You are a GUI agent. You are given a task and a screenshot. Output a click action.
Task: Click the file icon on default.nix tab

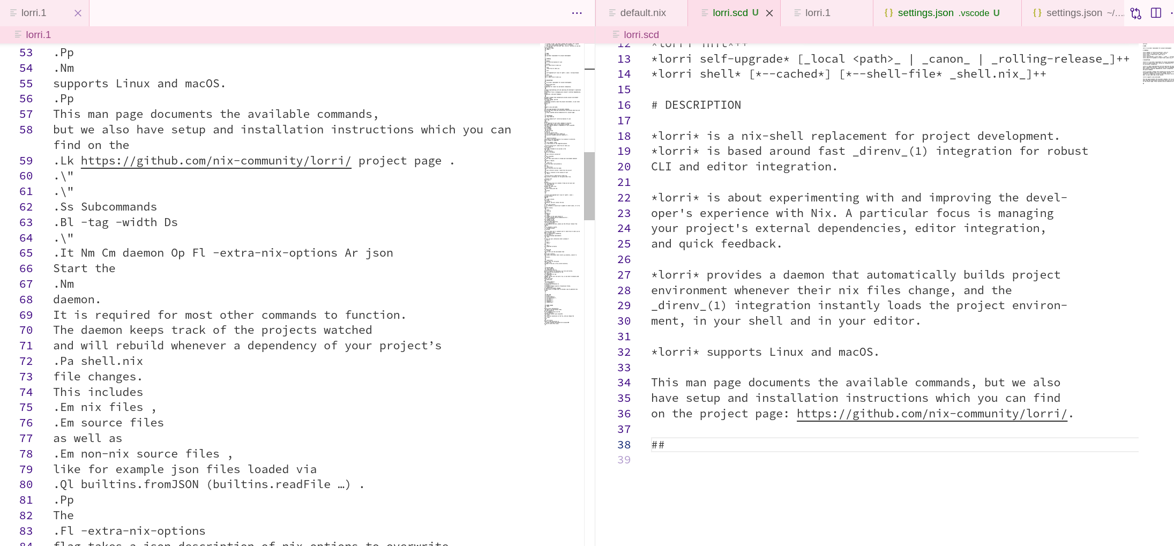click(612, 13)
